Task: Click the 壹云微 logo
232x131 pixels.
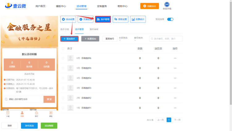Action: (x=15, y=6)
